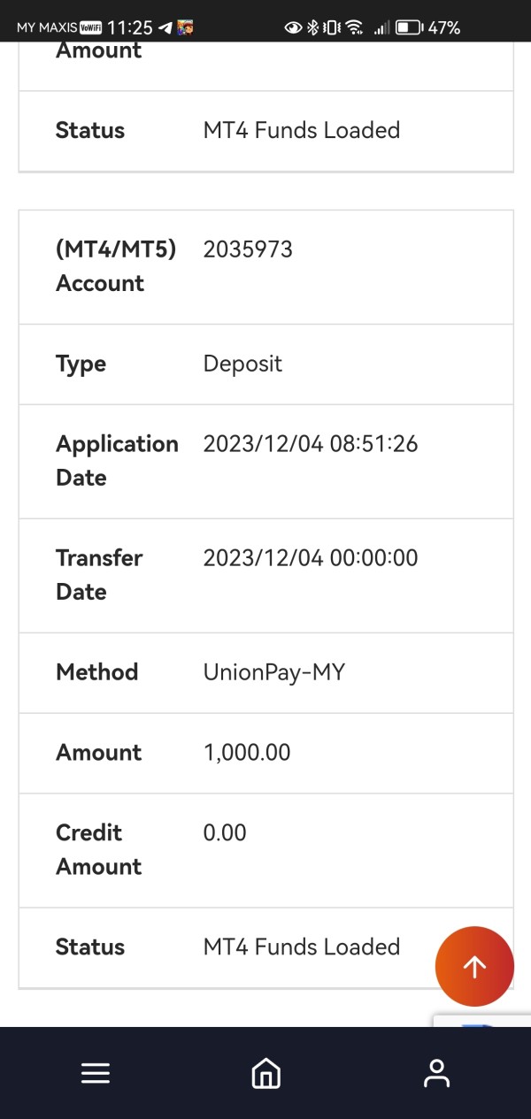Select account number 2035973
This screenshot has width=531, height=1119.
coord(248,249)
